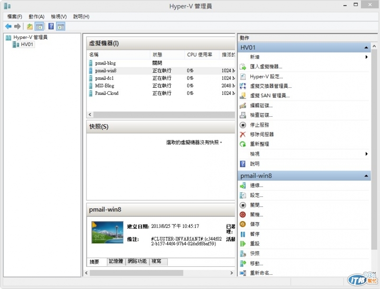Click the bottom details scrollbar right arrow
Viewport: 380px width, 289px height.
pos(231,273)
